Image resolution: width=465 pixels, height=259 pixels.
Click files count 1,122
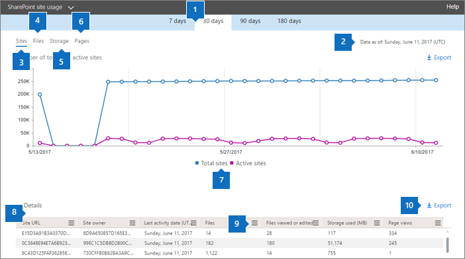[211, 253]
